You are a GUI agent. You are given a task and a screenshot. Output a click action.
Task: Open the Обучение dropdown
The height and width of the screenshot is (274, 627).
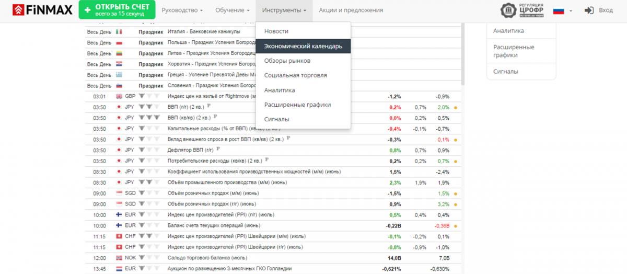233,10
